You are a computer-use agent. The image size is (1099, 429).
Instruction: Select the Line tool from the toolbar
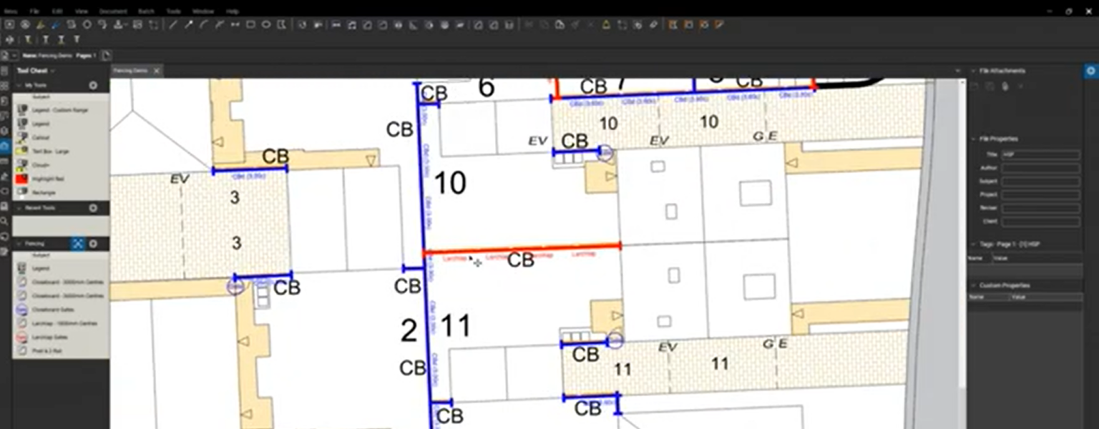pos(172,24)
